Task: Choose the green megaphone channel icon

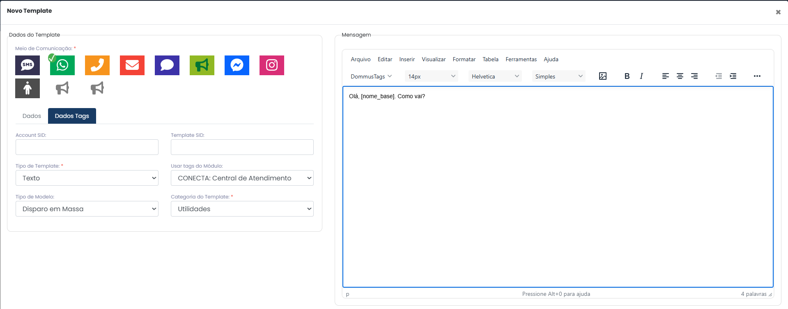Action: click(202, 65)
